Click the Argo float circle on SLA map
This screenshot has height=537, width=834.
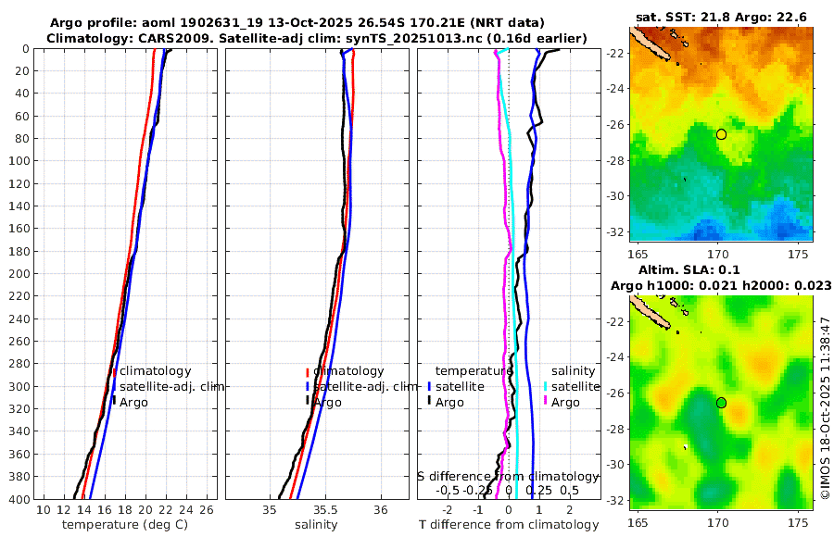[721, 403]
